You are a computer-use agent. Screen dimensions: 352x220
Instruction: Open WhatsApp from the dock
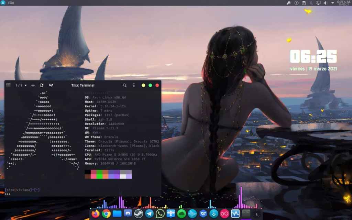(160, 214)
